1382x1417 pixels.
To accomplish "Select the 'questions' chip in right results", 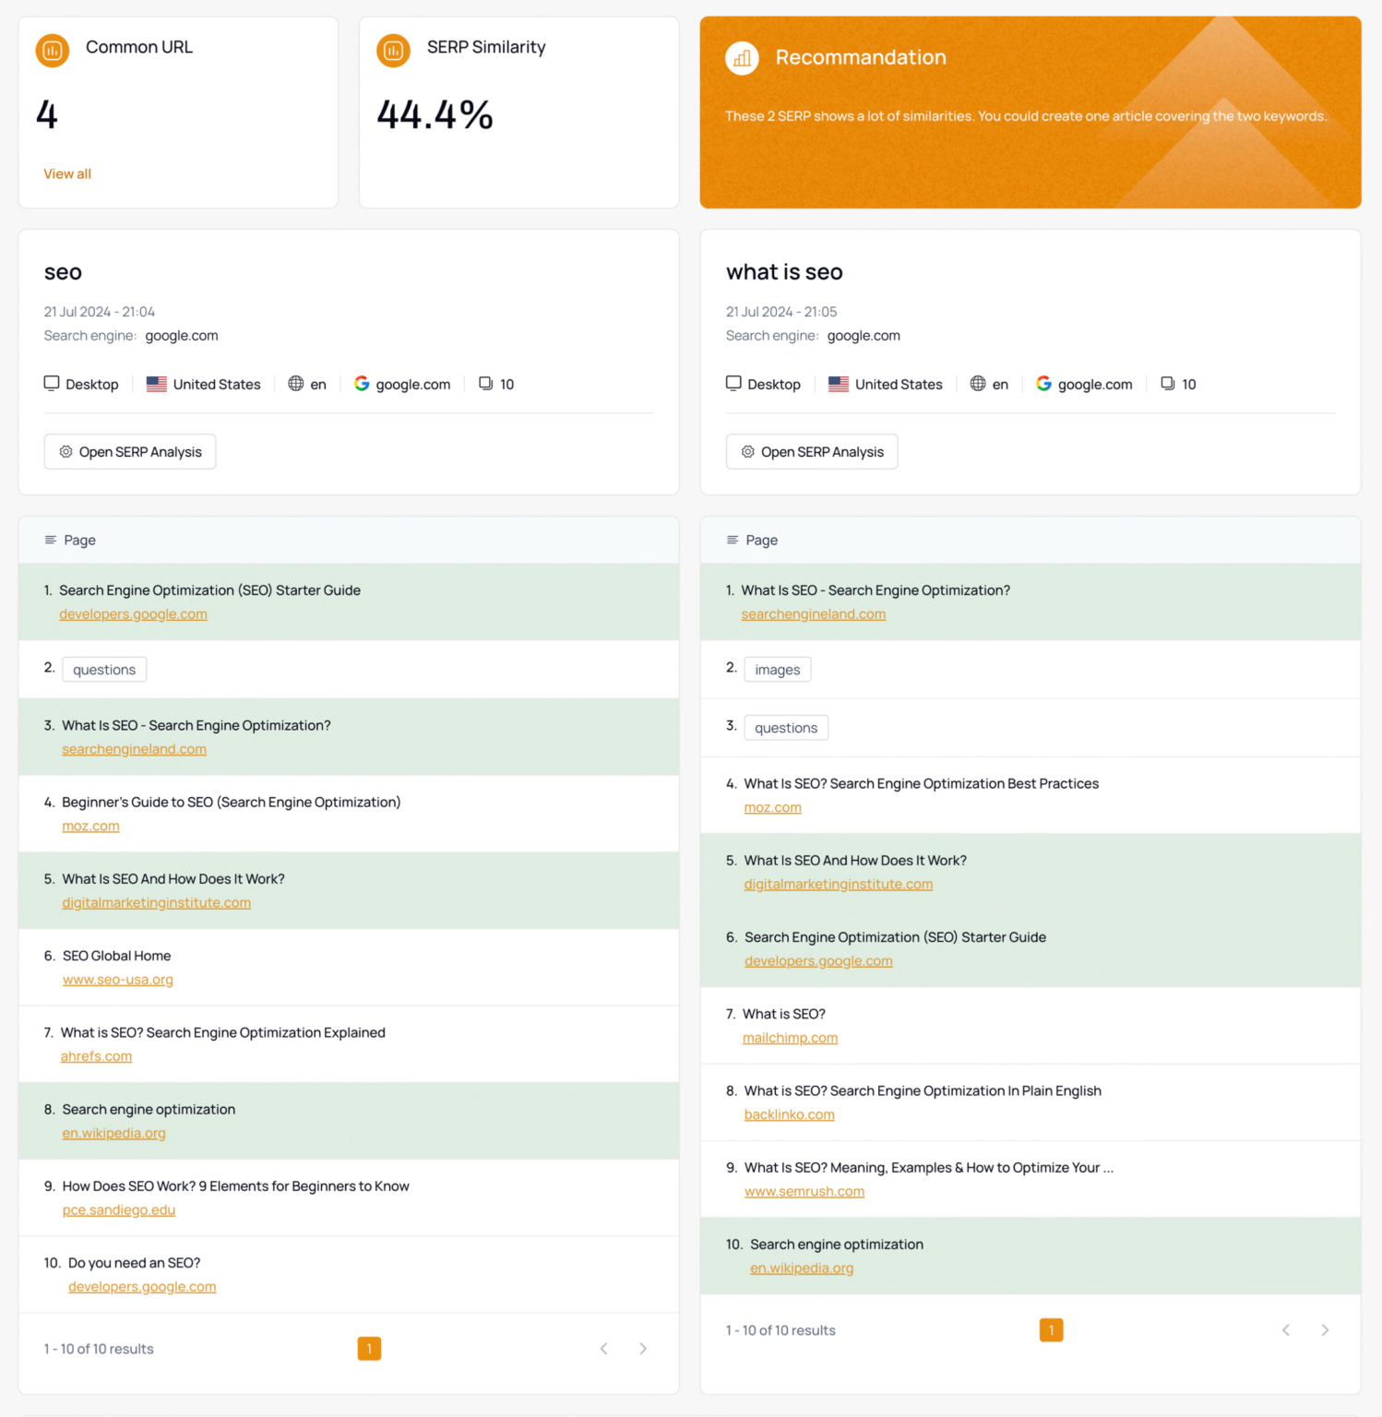I will click(785, 727).
